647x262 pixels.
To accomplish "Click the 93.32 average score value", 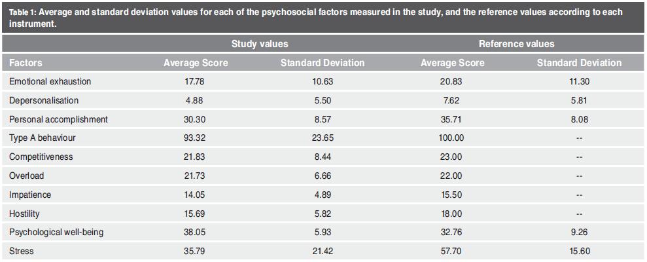I will pos(196,139).
